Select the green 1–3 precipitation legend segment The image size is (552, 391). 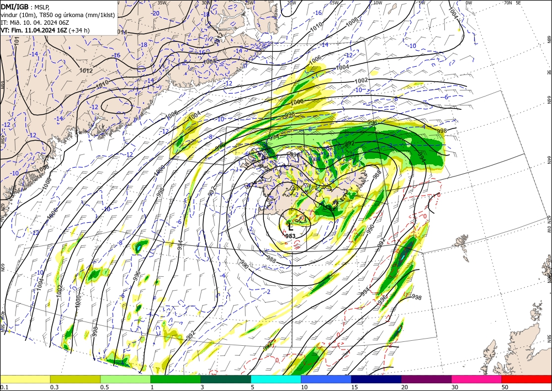coord(176,379)
